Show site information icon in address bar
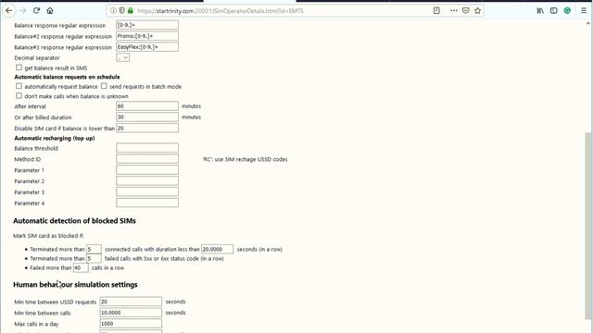 [x=113, y=10]
